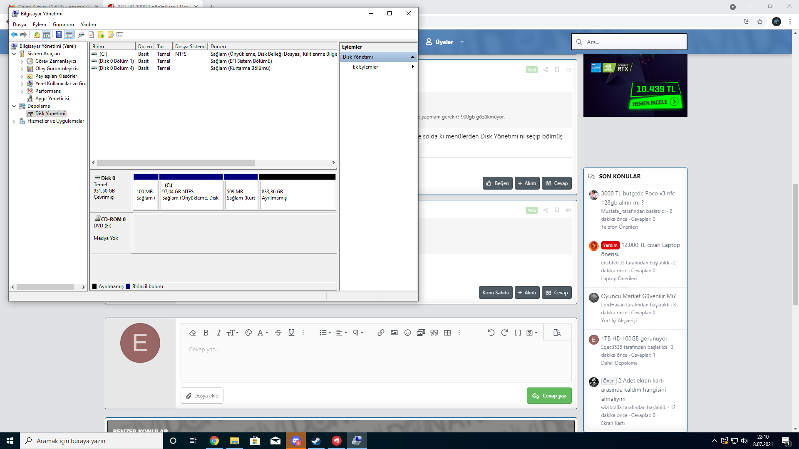Open the Görünüm menu
This screenshot has width=799, height=449.
[x=63, y=25]
